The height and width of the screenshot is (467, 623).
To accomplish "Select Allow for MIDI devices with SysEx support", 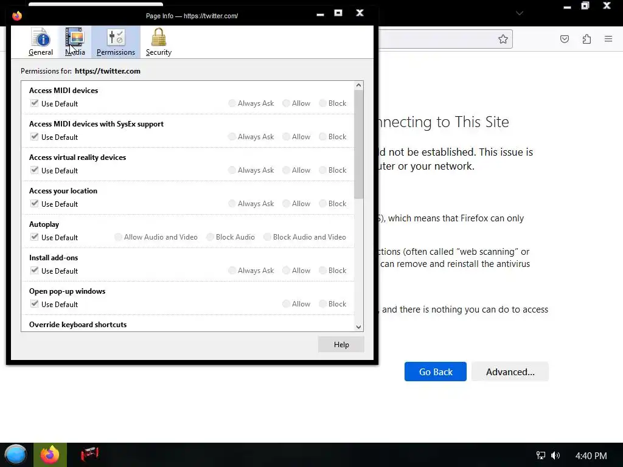I will [x=286, y=137].
